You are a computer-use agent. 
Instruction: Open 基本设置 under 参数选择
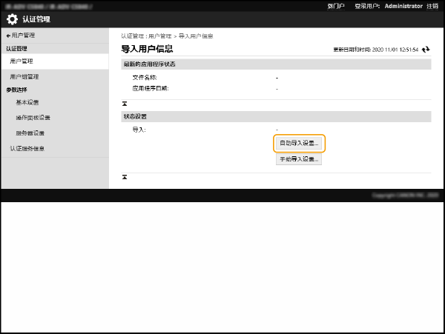(x=27, y=102)
